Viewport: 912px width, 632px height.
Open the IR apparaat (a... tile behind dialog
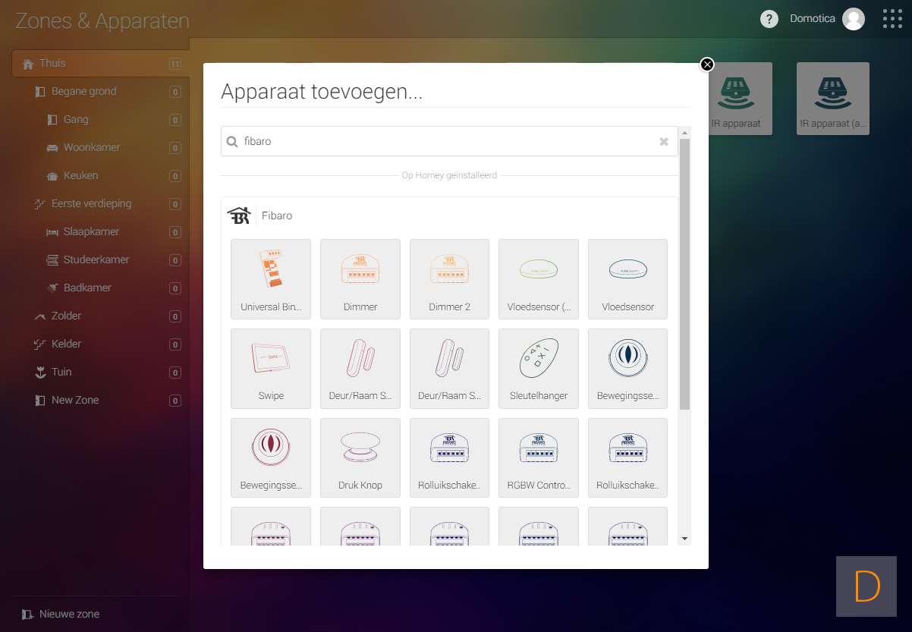(833, 99)
